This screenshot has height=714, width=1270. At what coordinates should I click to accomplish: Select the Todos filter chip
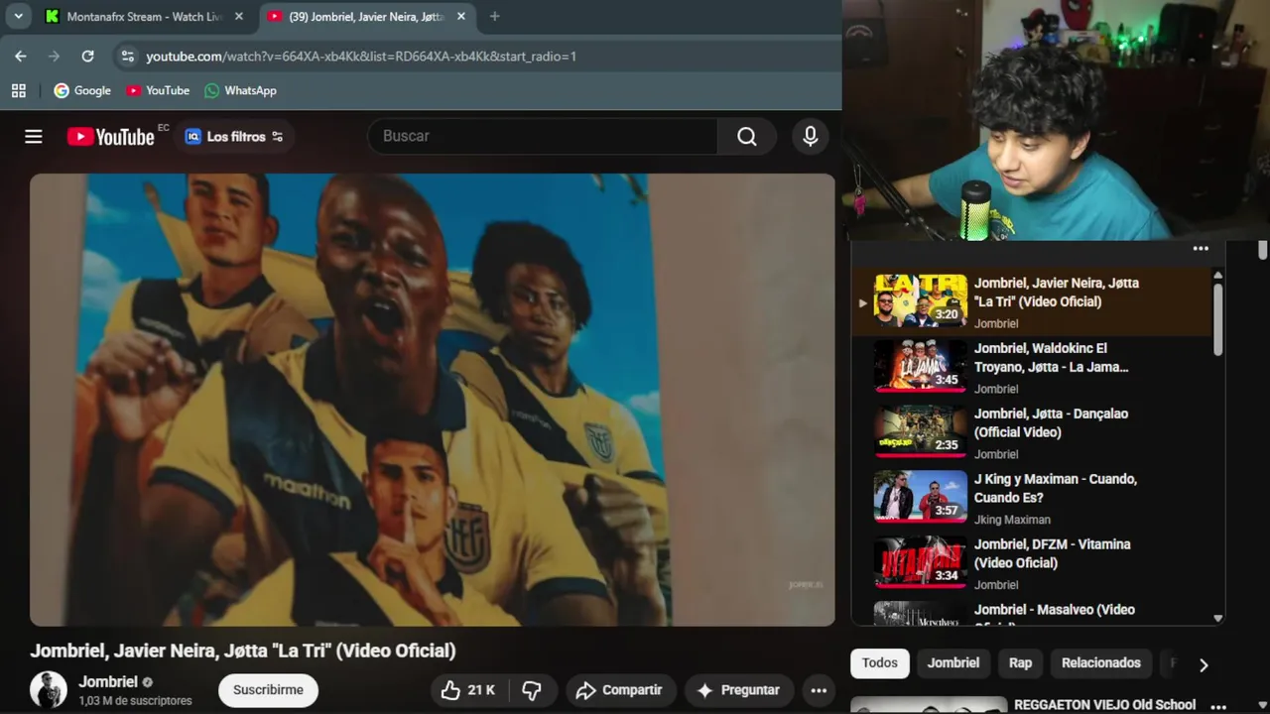pos(879,663)
